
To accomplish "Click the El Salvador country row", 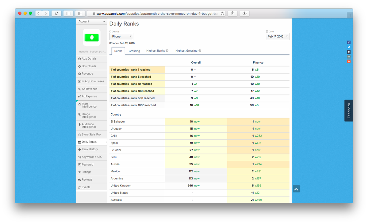I will [x=199, y=122].
